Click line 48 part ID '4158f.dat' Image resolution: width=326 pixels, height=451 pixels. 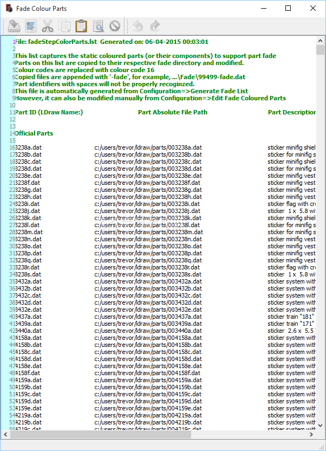pos(28,373)
